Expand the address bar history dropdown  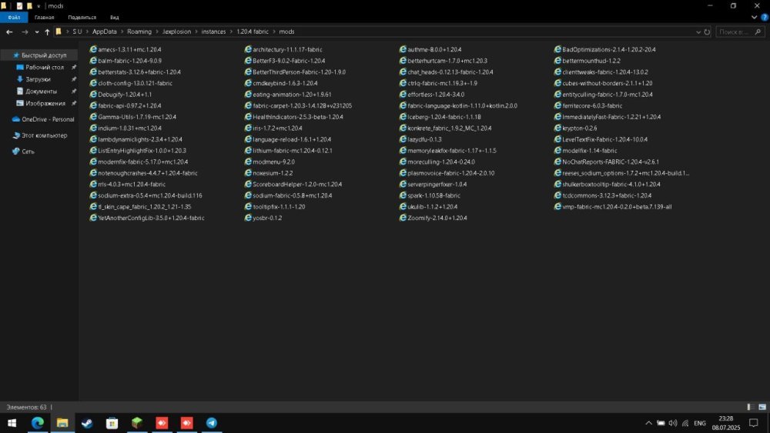click(698, 32)
